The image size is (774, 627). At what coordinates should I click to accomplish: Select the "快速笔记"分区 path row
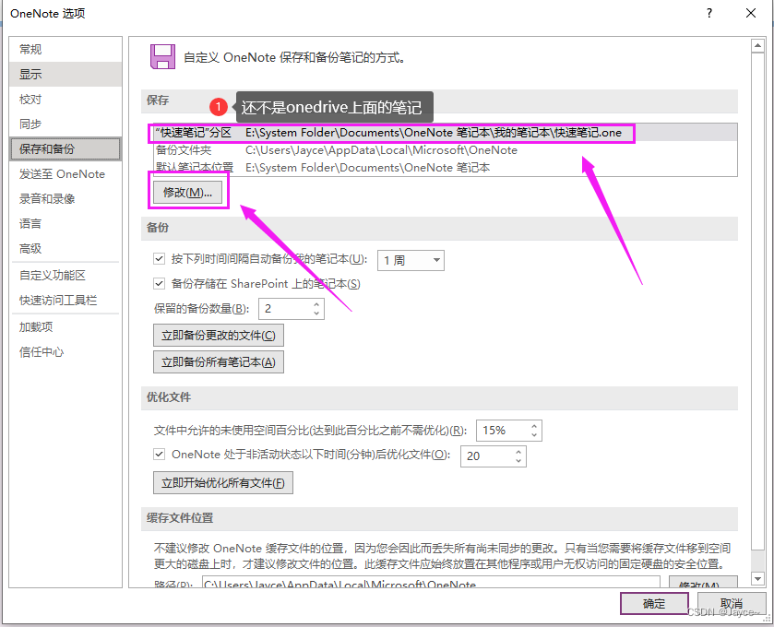(446, 133)
